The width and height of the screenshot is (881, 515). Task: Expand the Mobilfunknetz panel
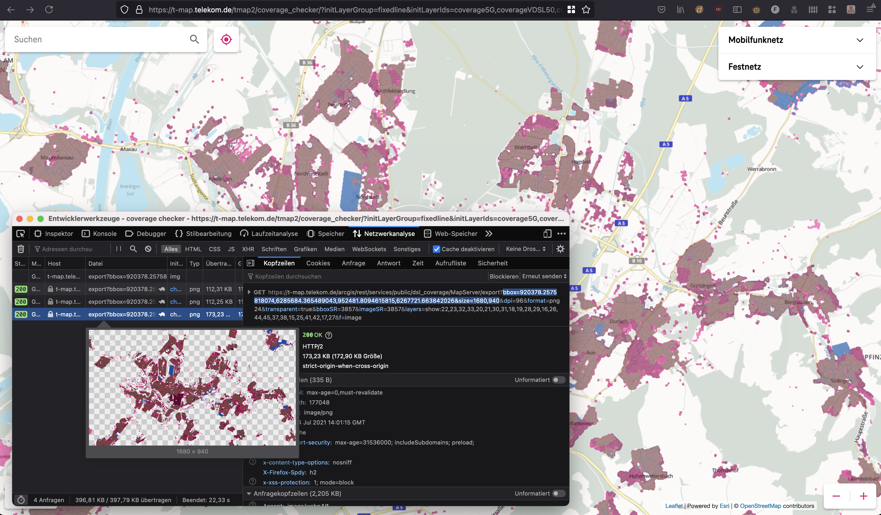(x=797, y=40)
